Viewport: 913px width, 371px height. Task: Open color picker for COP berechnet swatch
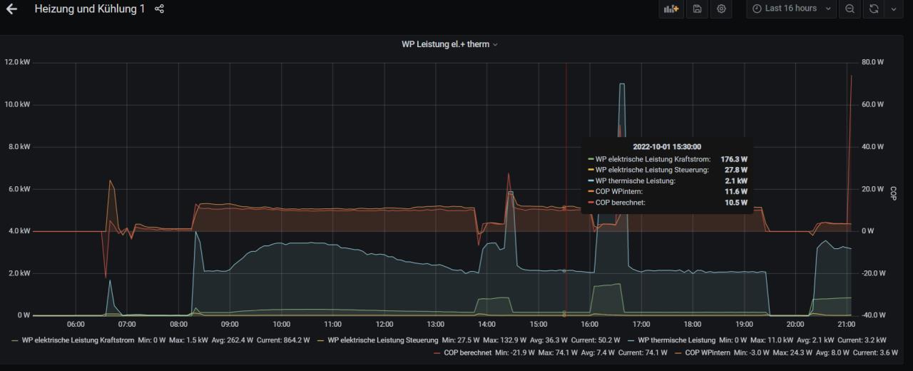(x=437, y=352)
